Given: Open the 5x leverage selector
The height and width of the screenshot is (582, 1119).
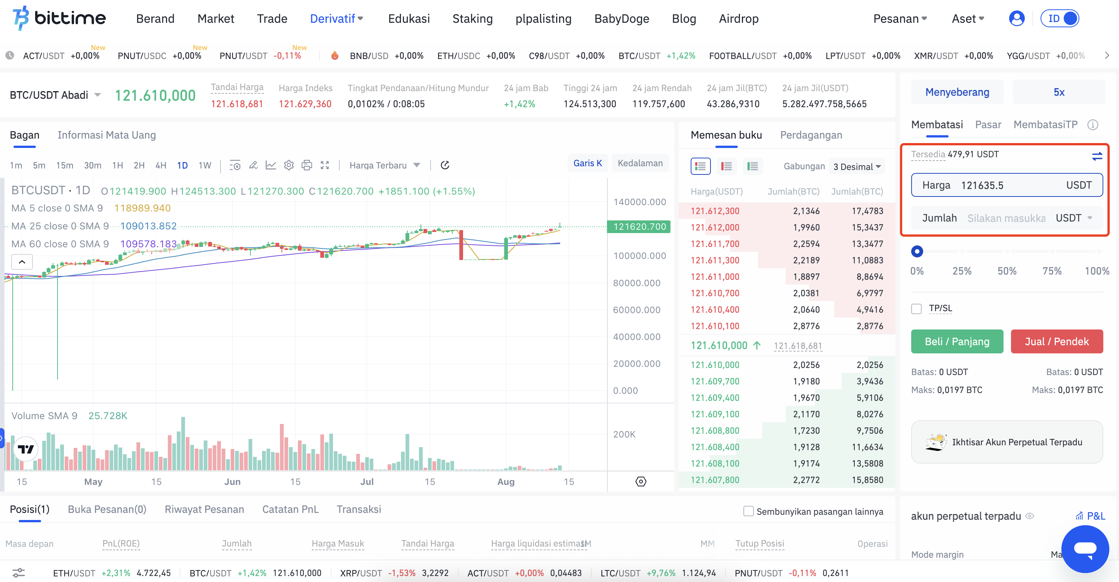Looking at the screenshot, I should (1058, 92).
